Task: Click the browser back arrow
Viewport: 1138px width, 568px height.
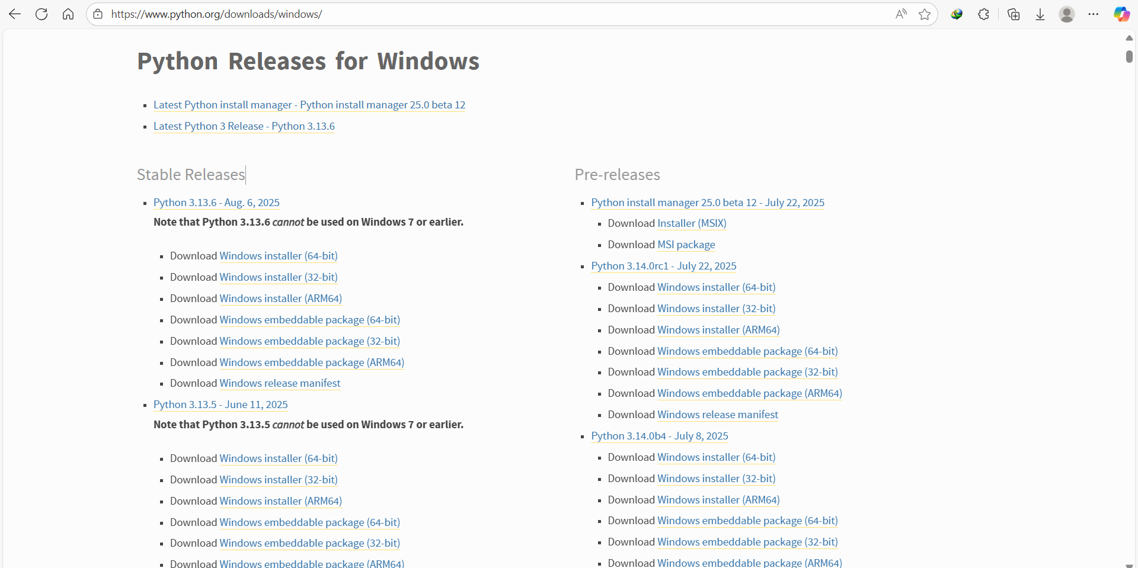Action: pyautogui.click(x=15, y=14)
